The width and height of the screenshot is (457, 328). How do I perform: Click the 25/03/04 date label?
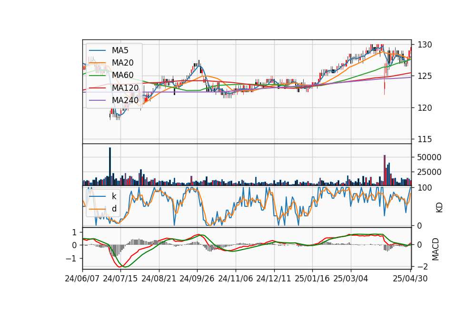351,279
